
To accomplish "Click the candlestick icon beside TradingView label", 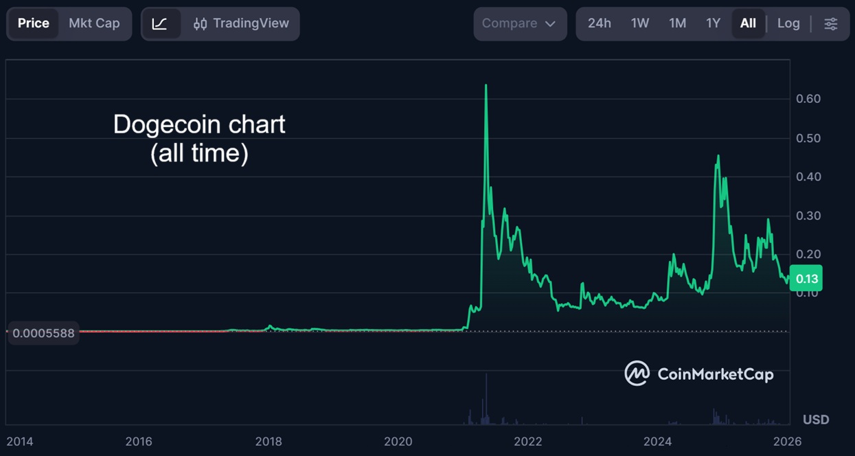I will (200, 23).
